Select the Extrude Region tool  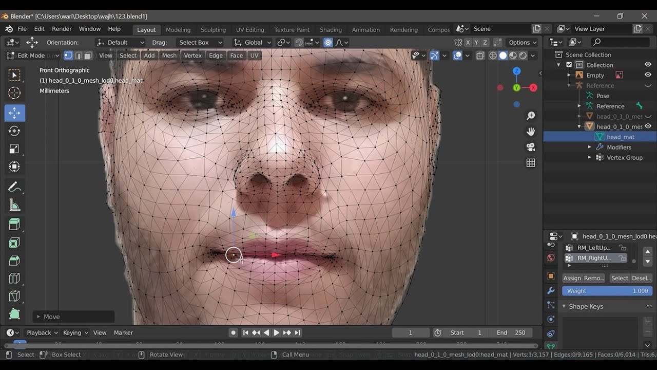pos(14,225)
